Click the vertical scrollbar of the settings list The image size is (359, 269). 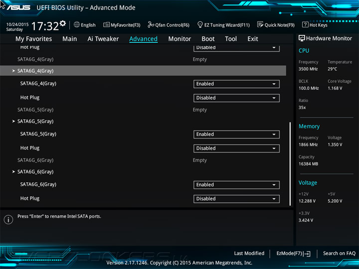click(x=290, y=163)
